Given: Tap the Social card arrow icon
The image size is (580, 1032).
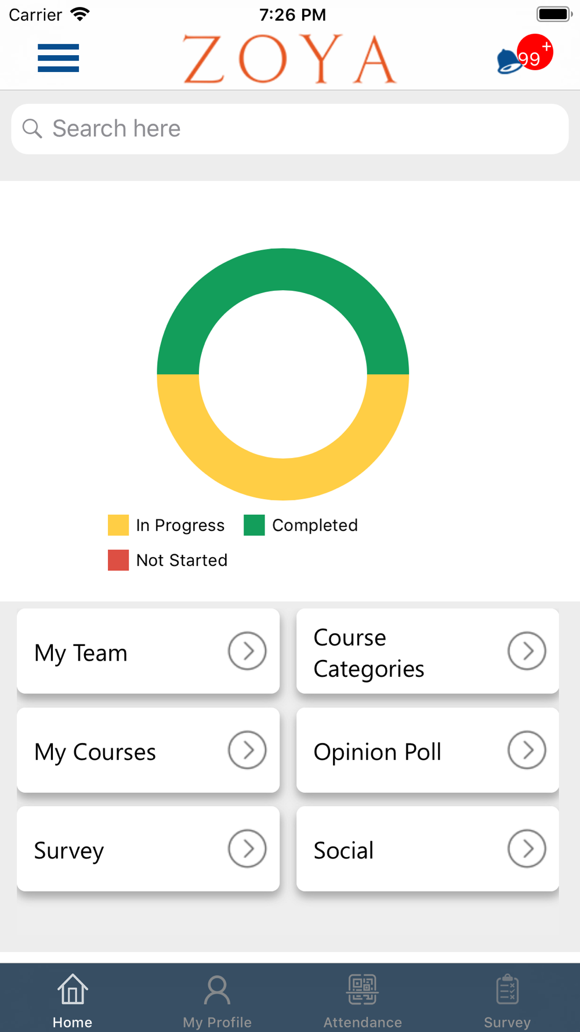Looking at the screenshot, I should tap(527, 849).
